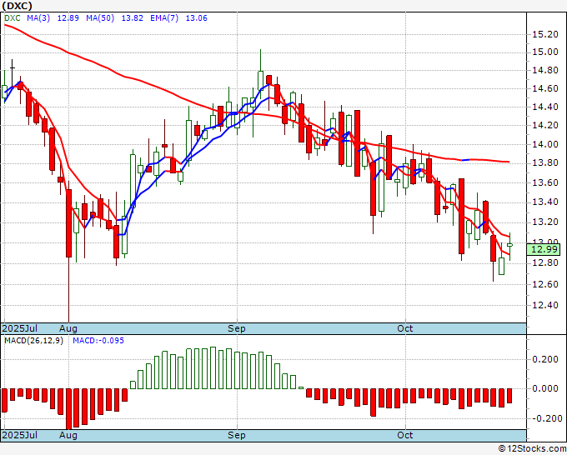Click the current price tag 12.99
Screen dimensions: 567x455
pyautogui.click(x=544, y=249)
